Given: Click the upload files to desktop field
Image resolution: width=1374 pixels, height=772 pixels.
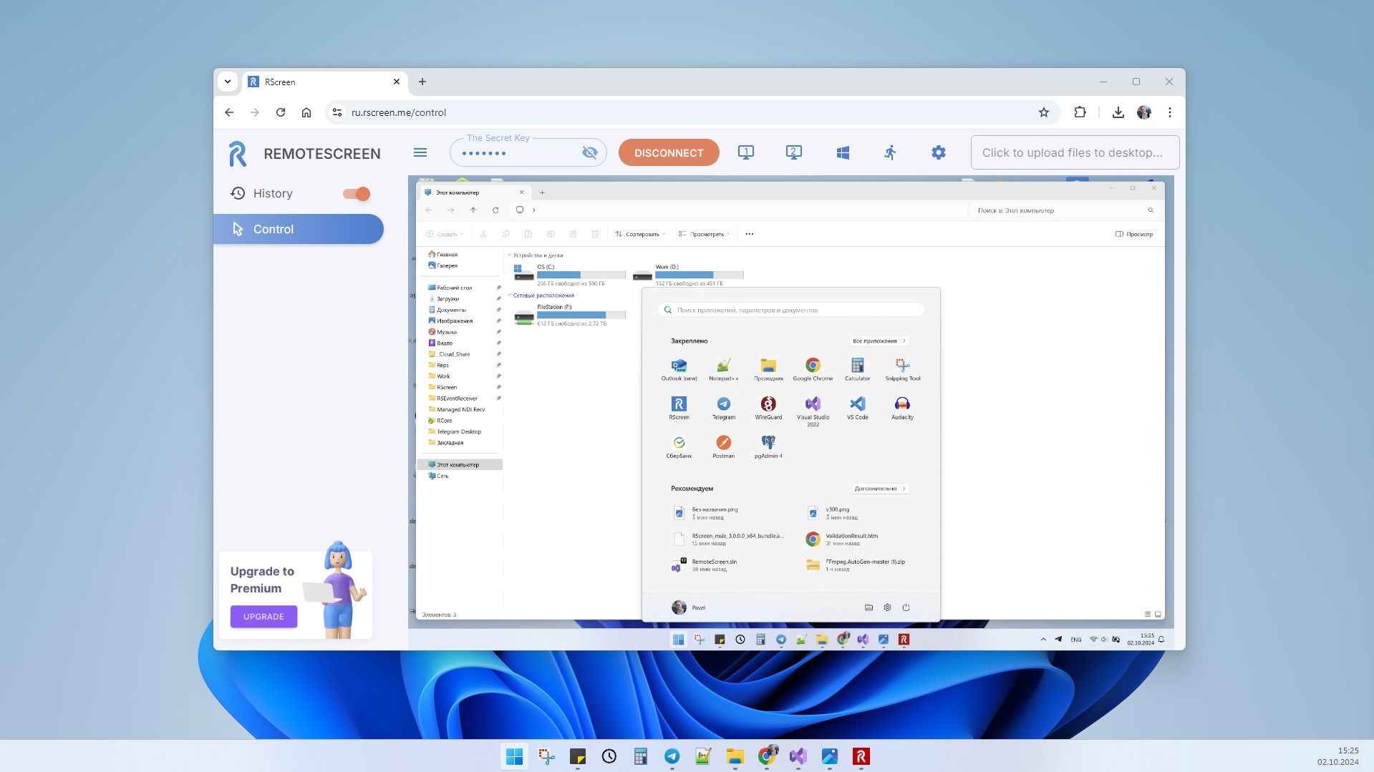Looking at the screenshot, I should pyautogui.click(x=1075, y=152).
